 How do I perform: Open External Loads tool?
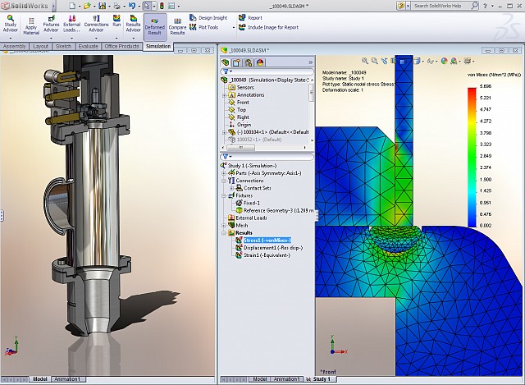click(x=71, y=24)
